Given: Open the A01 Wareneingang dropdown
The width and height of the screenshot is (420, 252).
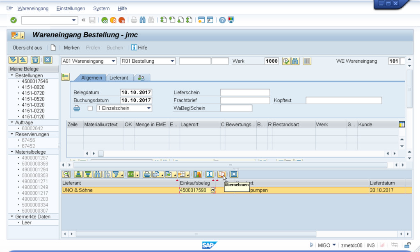Looking at the screenshot, I should pos(89,61).
